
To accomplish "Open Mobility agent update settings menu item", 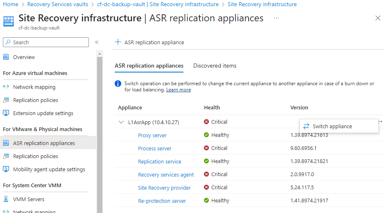I will 49,169.
